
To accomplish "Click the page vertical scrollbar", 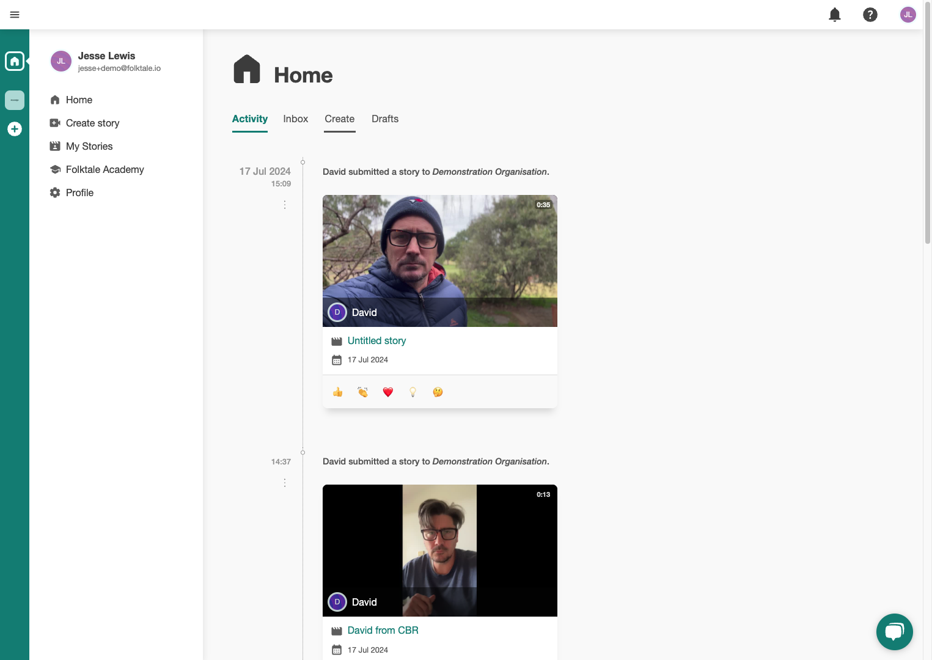I will [x=928, y=122].
